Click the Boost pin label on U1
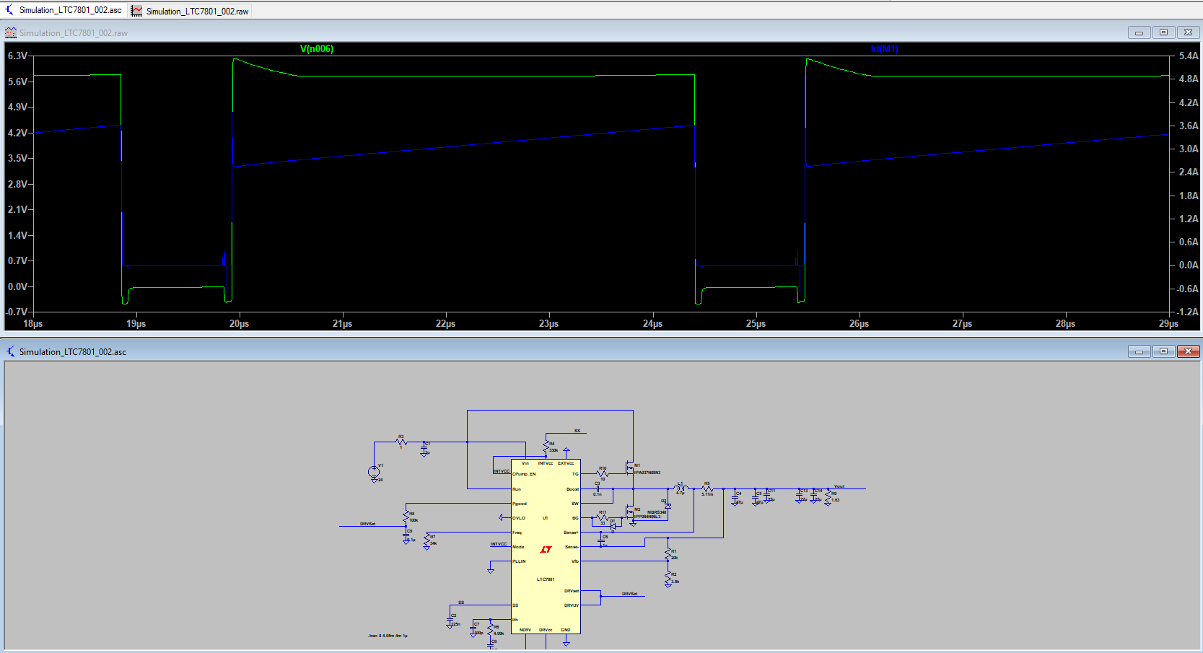 coord(572,489)
